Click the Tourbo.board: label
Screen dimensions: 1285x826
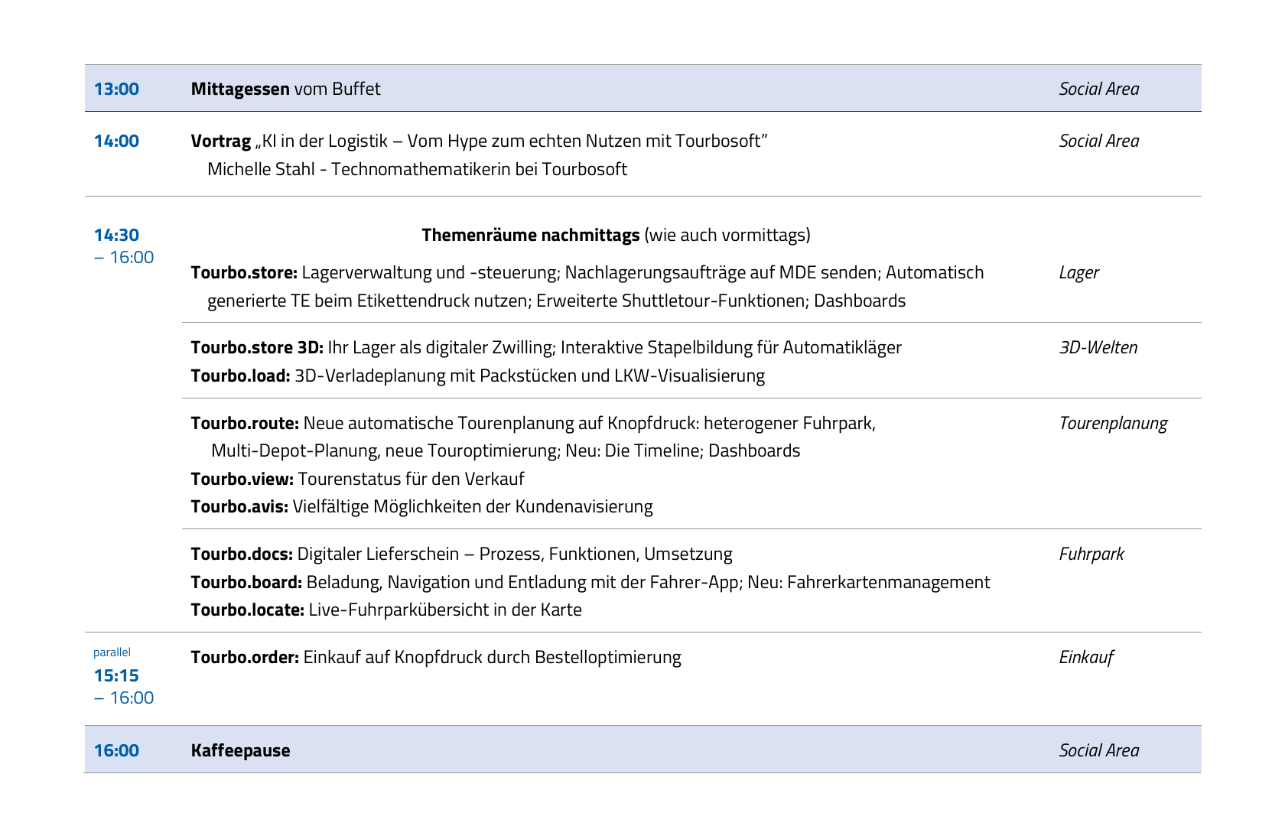click(x=246, y=582)
